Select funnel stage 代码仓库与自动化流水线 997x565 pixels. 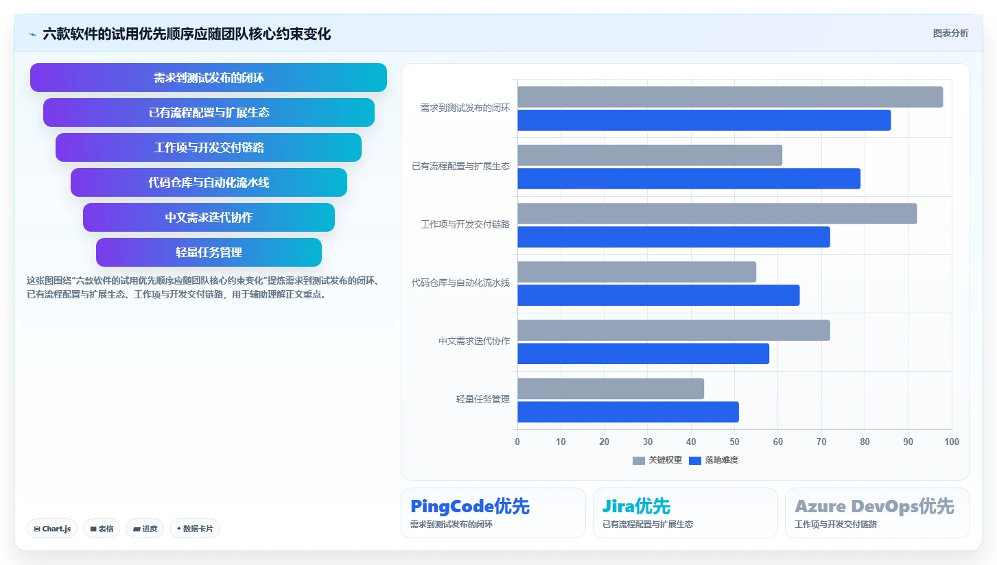tap(209, 182)
